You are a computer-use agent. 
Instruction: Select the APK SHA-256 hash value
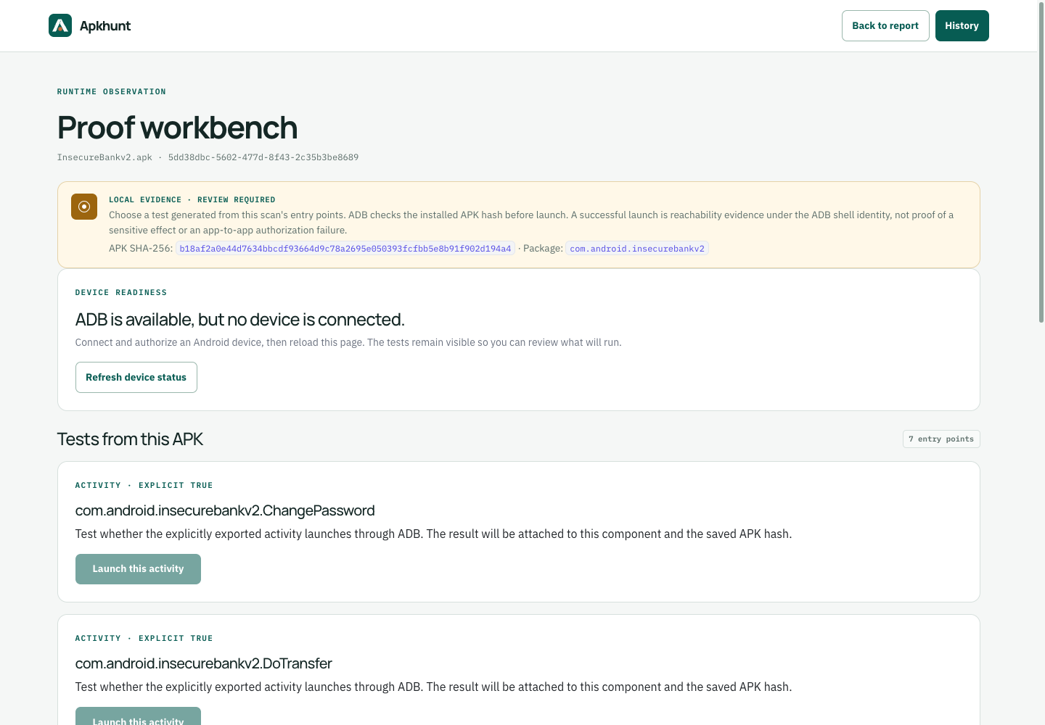(345, 249)
